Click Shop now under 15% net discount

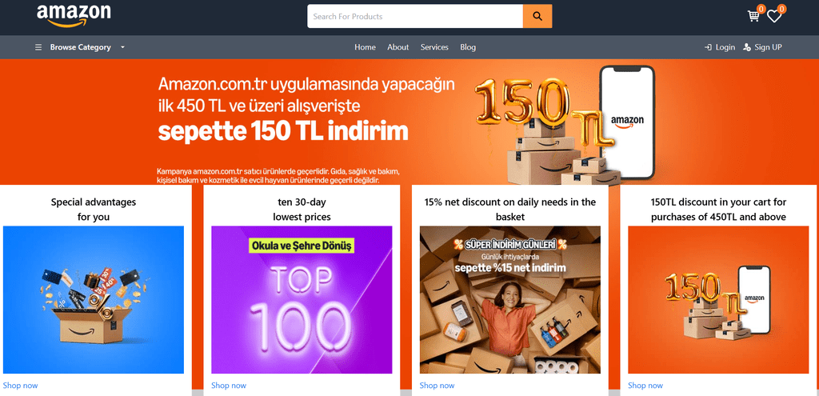(x=437, y=386)
